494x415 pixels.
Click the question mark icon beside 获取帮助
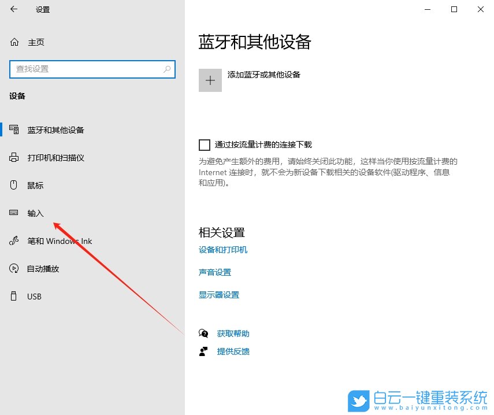coord(203,333)
